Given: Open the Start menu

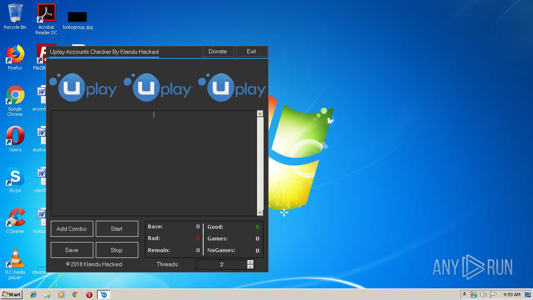Looking at the screenshot, I should tap(11, 295).
